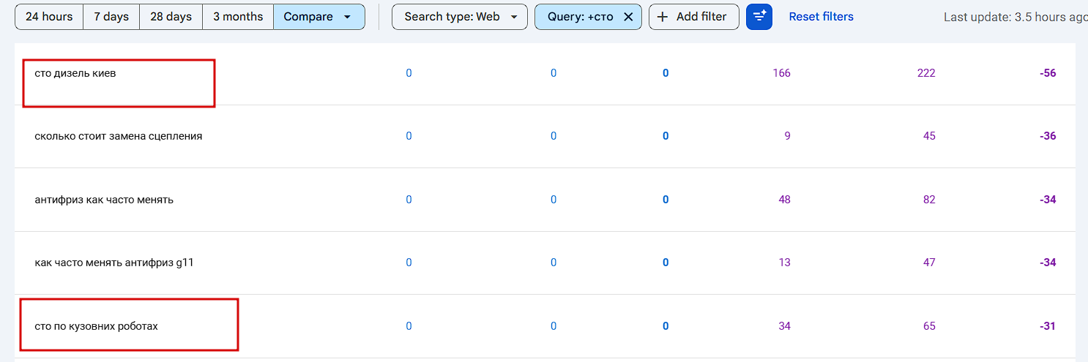Click Reset filters link

pyautogui.click(x=821, y=17)
